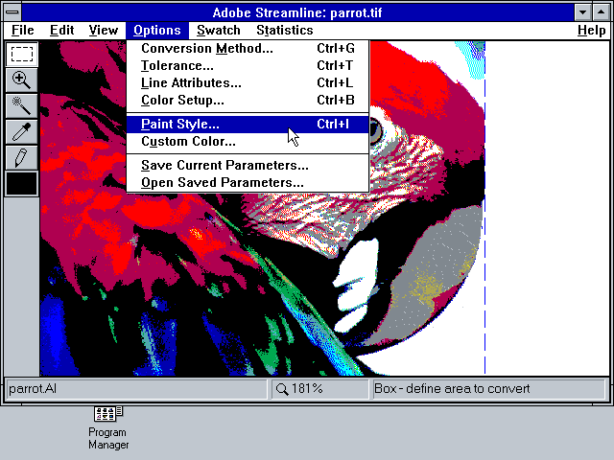Open the Edit menu
614x460 pixels.
tap(62, 31)
